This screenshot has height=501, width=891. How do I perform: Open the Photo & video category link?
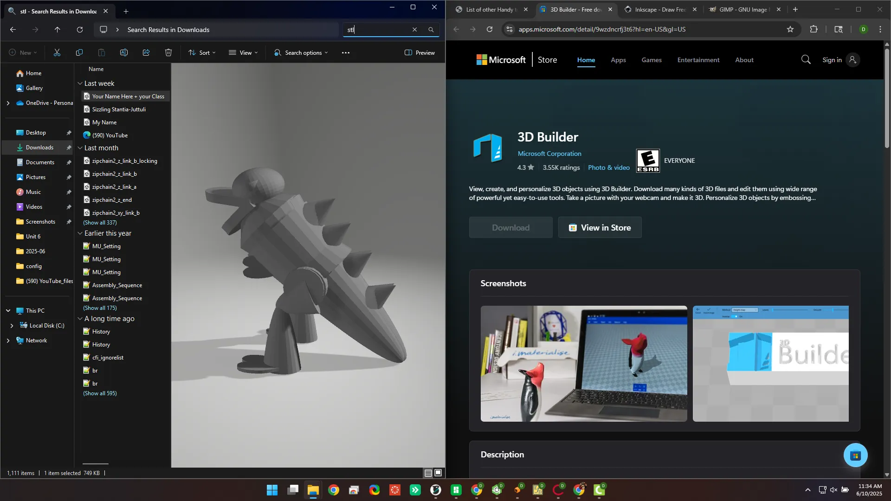tap(609, 167)
